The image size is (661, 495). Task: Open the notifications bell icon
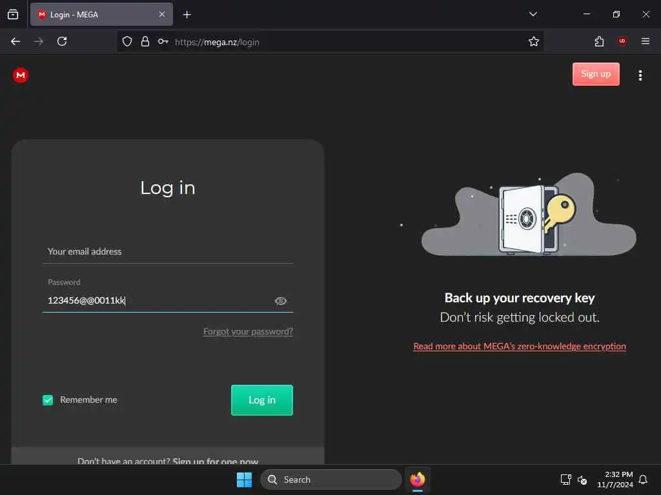tap(643, 480)
